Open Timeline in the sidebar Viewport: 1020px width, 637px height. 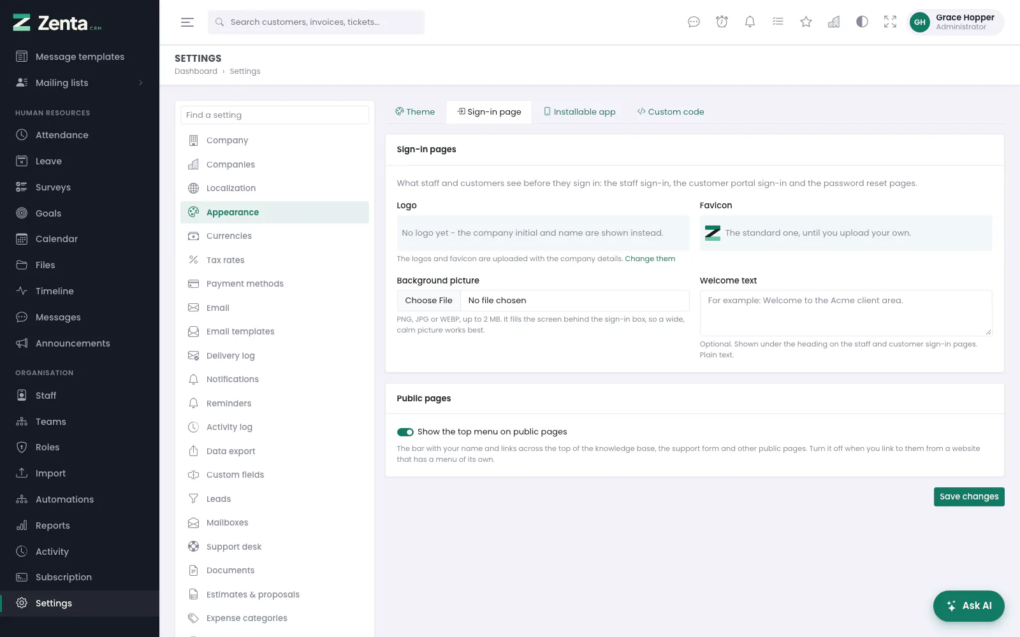[80, 291]
